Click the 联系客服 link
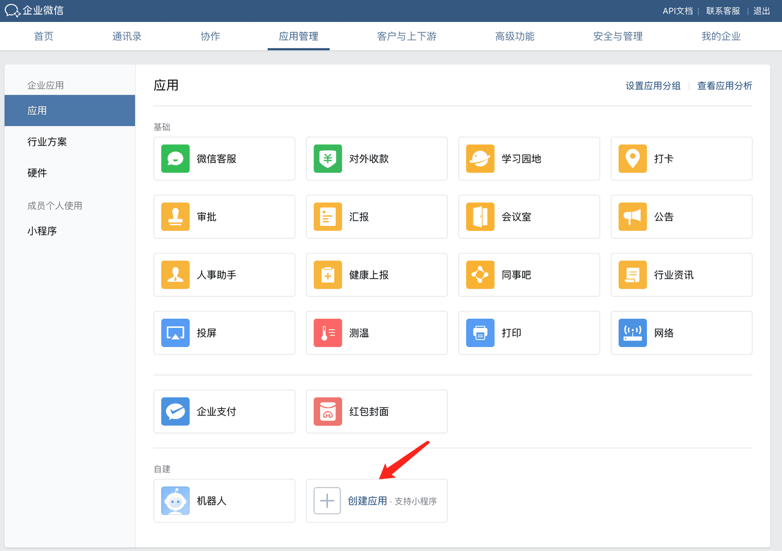Image resolution: width=782 pixels, height=551 pixels. 723,11
